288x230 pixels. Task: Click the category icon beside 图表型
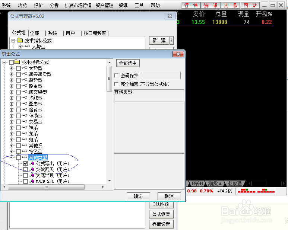coord(25,104)
